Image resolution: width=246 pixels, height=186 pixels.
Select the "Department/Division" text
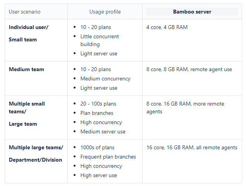[35, 160]
